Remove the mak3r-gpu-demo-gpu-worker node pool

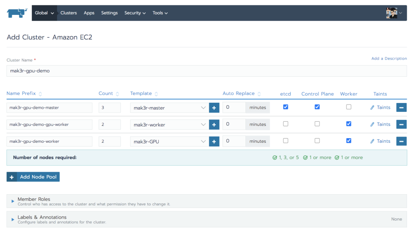click(x=402, y=124)
